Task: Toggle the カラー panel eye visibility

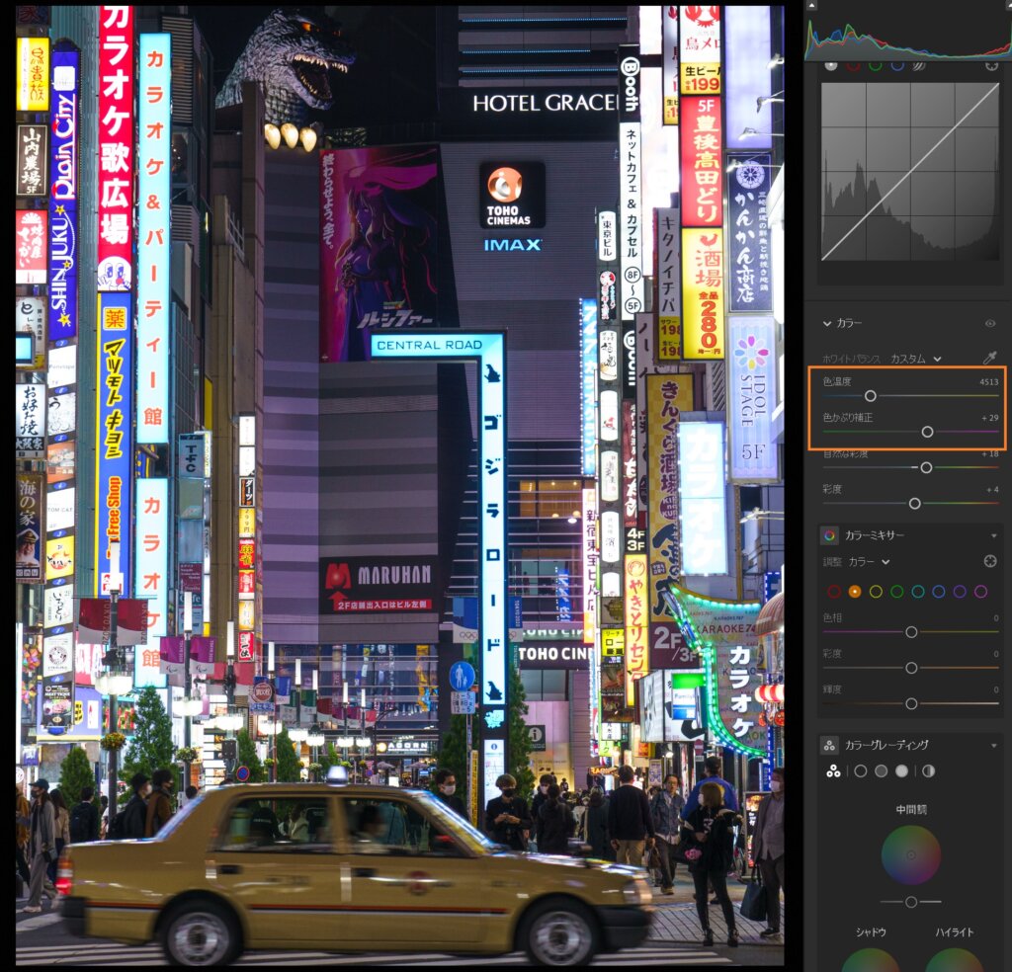Action: click(990, 323)
